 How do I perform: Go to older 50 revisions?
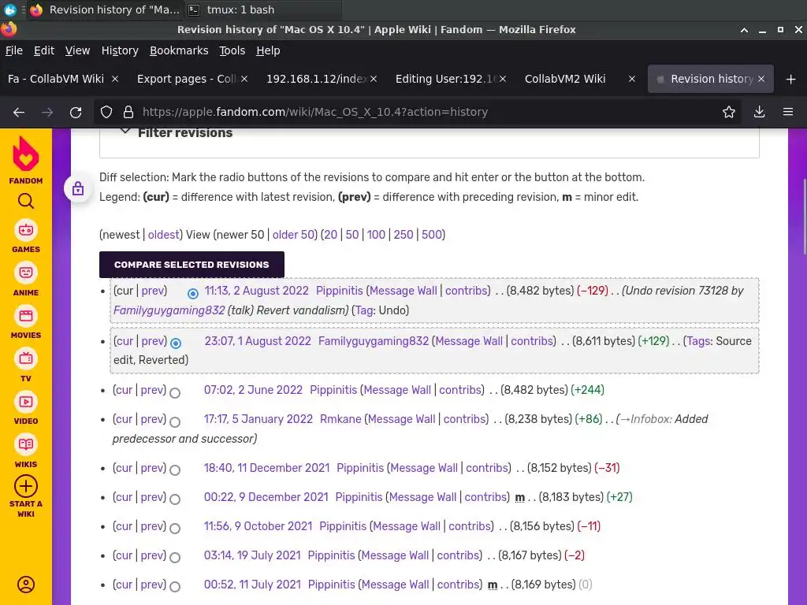pyautogui.click(x=293, y=235)
